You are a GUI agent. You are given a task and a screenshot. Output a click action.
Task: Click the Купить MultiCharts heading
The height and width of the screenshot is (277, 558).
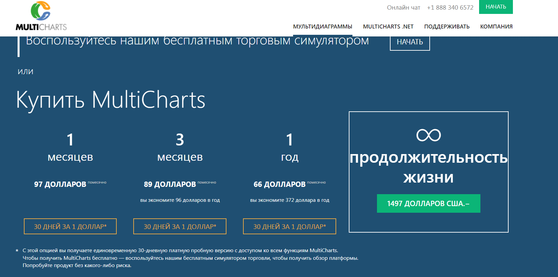[x=111, y=100]
